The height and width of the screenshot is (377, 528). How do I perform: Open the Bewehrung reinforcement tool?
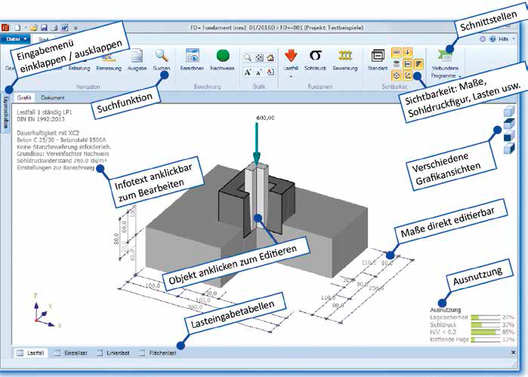coord(344,60)
